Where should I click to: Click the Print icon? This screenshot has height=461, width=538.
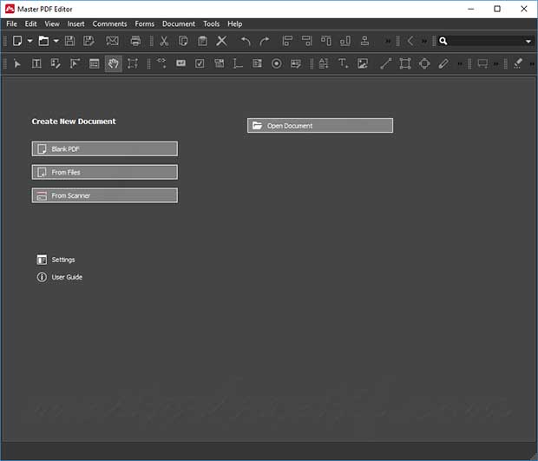pyautogui.click(x=135, y=41)
